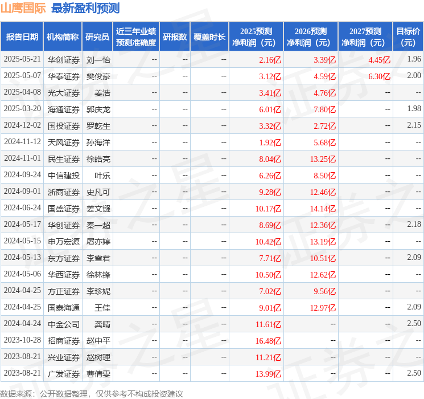Image resolution: width=424 pixels, height=399 pixels.
Task: Click analyst name 屠亦婷
Action: tap(98, 242)
